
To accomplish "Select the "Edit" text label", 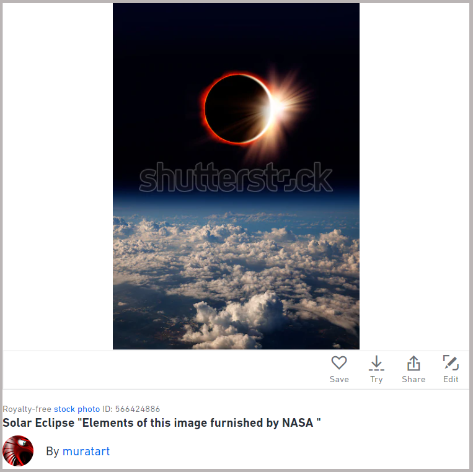I will coord(451,379).
